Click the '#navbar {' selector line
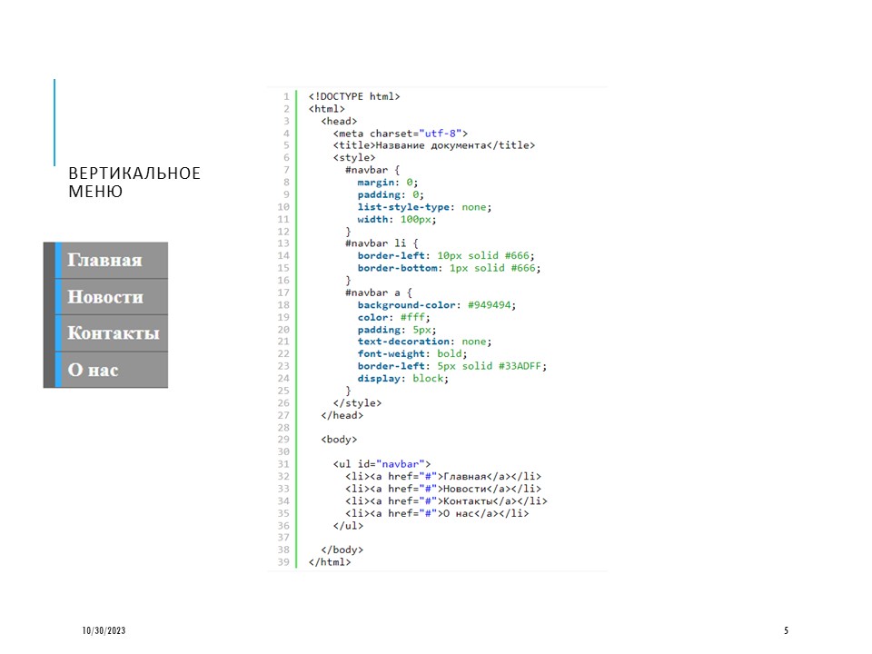This screenshot has height=654, width=872. pyautogui.click(x=372, y=170)
